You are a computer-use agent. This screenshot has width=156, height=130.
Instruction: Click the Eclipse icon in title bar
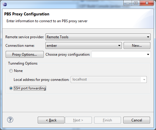5,4
